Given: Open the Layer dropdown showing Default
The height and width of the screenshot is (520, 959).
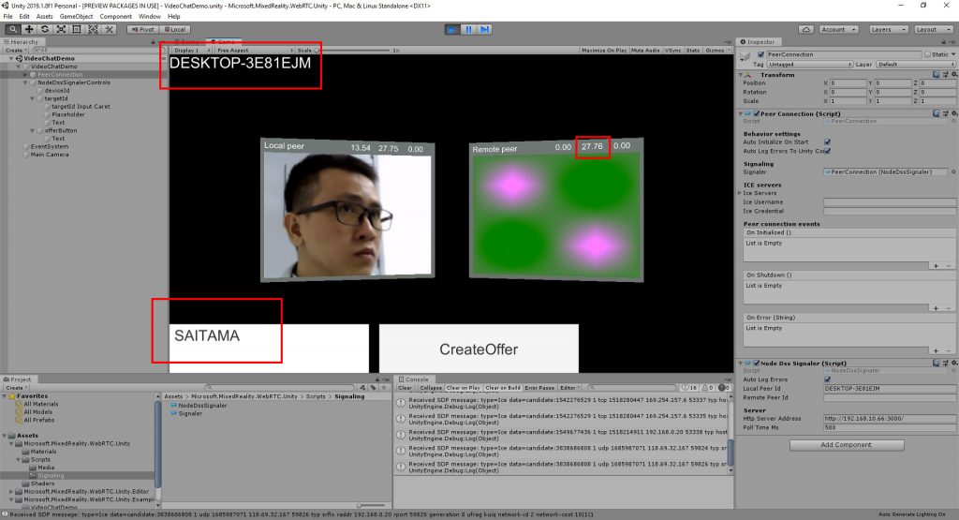Looking at the screenshot, I should (x=916, y=65).
